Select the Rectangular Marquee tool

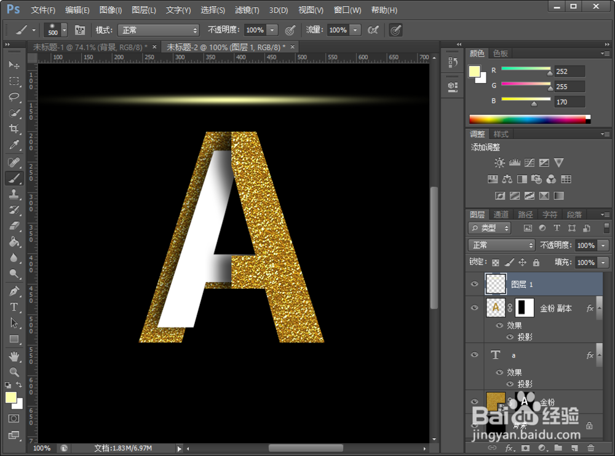point(14,81)
